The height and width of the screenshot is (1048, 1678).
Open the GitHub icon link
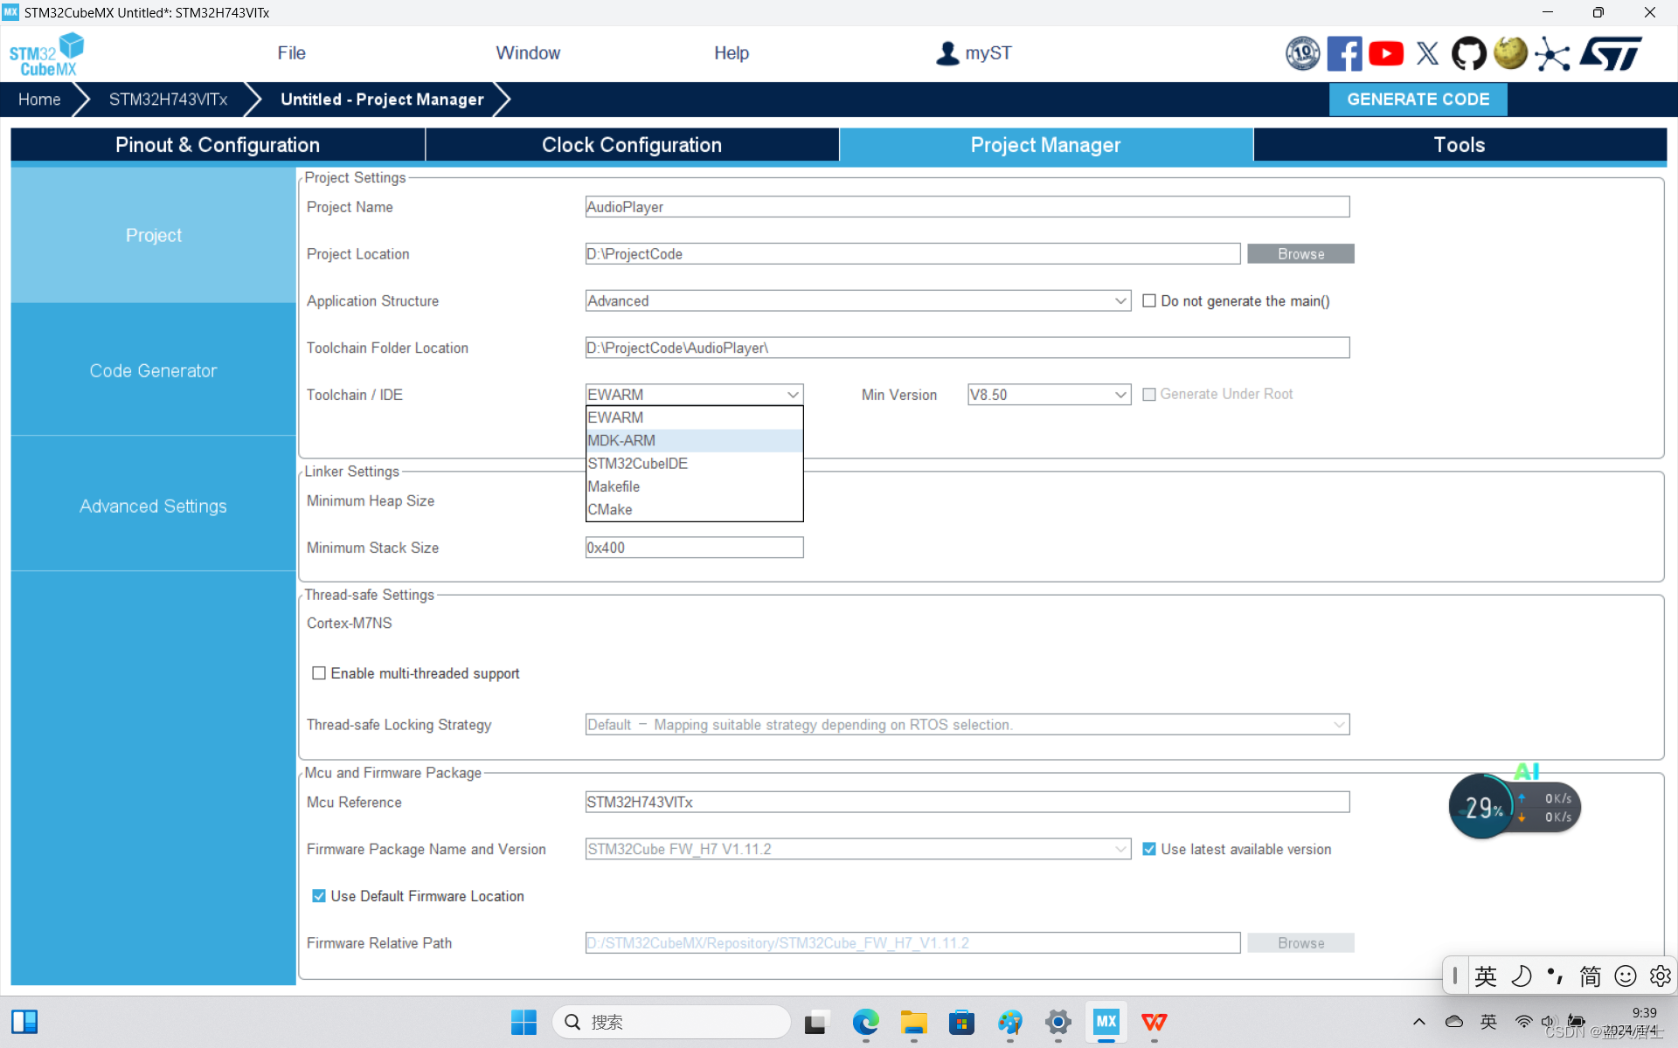pyautogui.click(x=1468, y=54)
